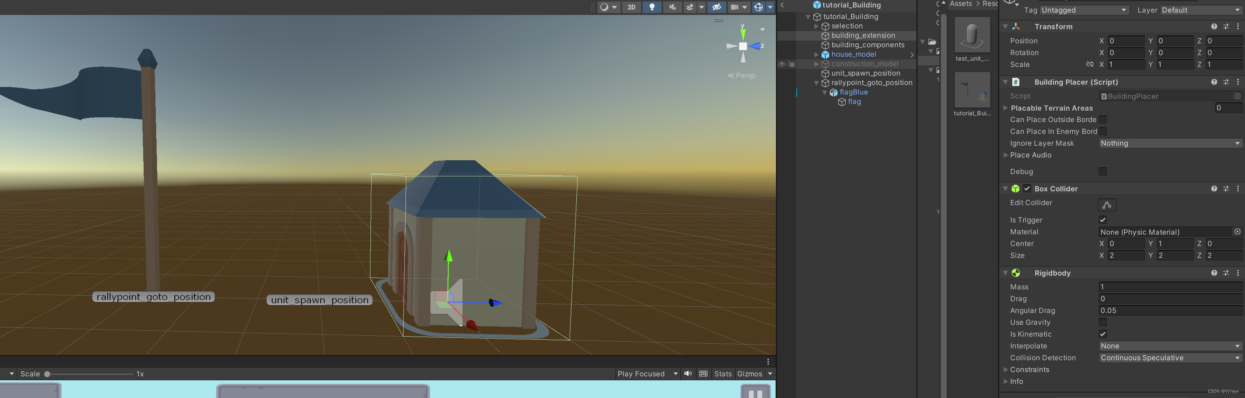
Task: Toggle scene view effects
Action: coord(690,7)
